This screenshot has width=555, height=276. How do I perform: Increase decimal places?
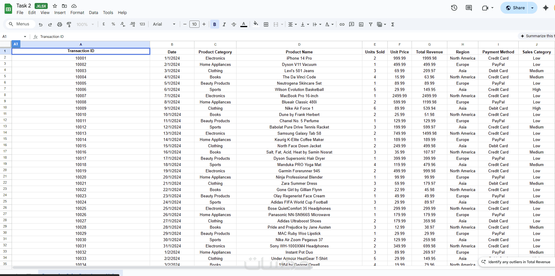click(x=132, y=24)
